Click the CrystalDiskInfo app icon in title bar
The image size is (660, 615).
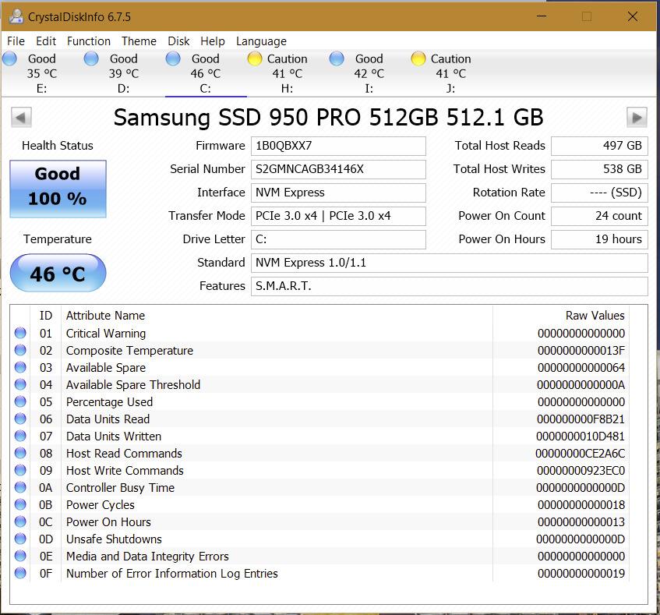pyautogui.click(x=15, y=16)
